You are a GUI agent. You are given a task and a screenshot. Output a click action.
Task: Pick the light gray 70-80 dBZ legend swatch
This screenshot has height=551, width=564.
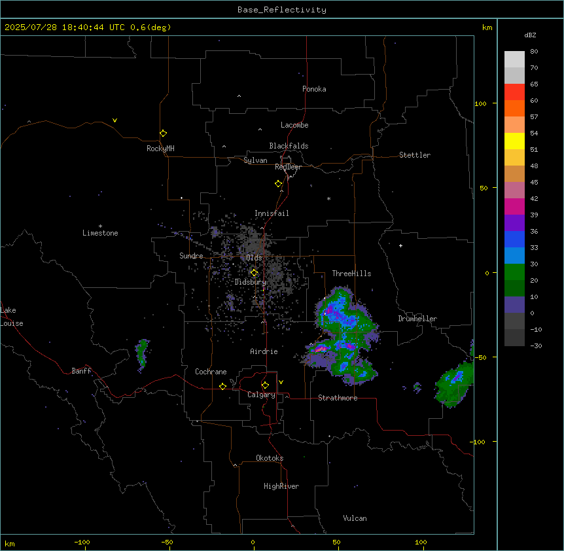tap(514, 59)
